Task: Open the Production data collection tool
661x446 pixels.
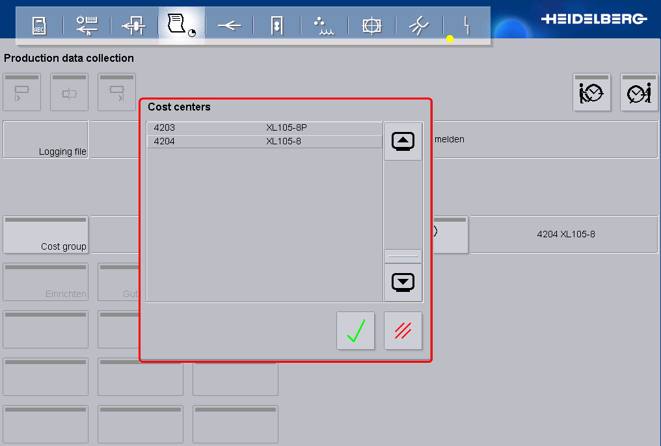Action: (182, 23)
